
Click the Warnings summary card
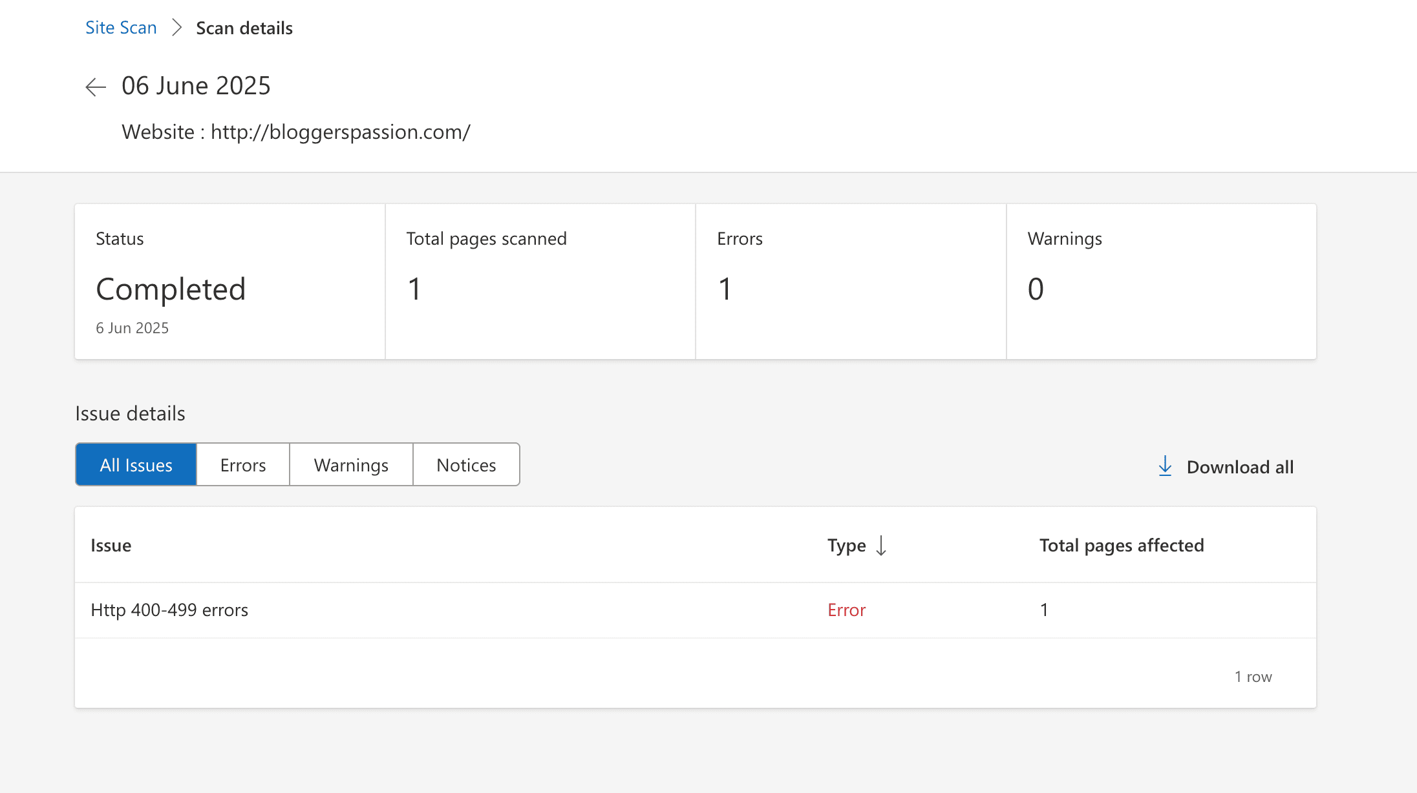[1161, 282]
